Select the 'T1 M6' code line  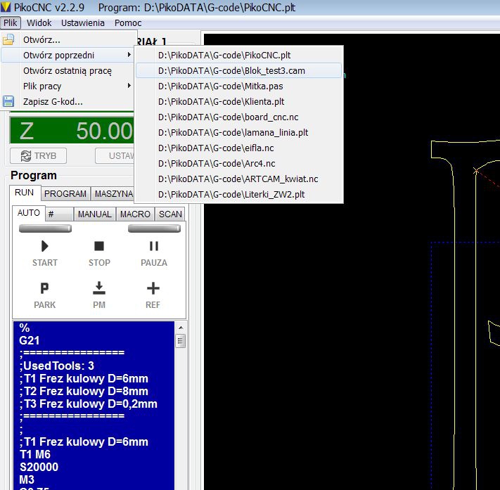coord(94,454)
